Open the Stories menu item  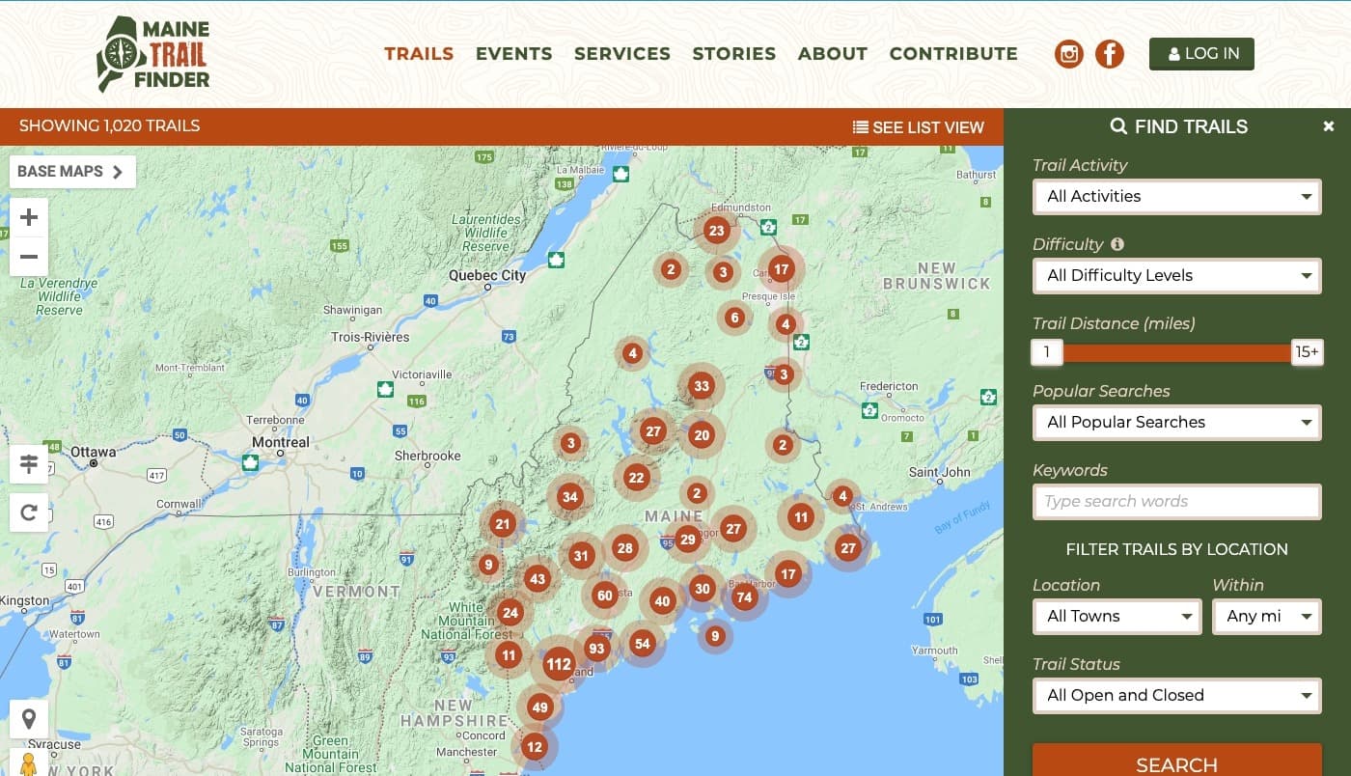[x=733, y=54]
